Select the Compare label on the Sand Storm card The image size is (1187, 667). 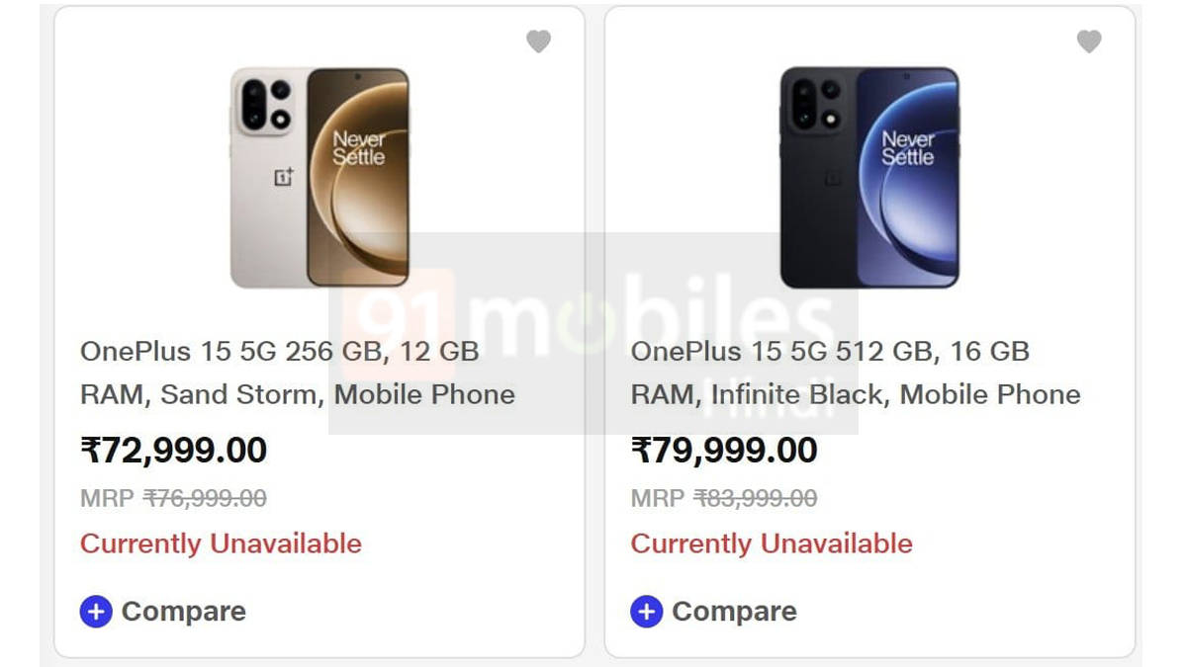click(183, 612)
